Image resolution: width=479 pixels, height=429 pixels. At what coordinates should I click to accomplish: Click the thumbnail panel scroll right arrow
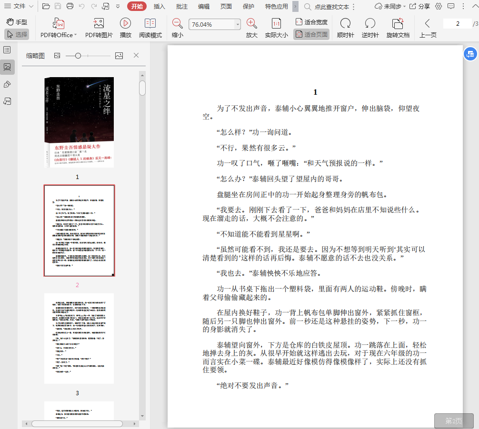tap(134, 424)
